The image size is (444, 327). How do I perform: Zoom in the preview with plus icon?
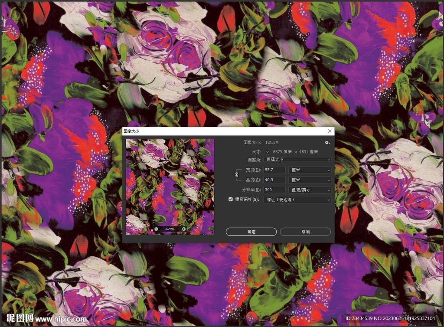tap(183, 229)
